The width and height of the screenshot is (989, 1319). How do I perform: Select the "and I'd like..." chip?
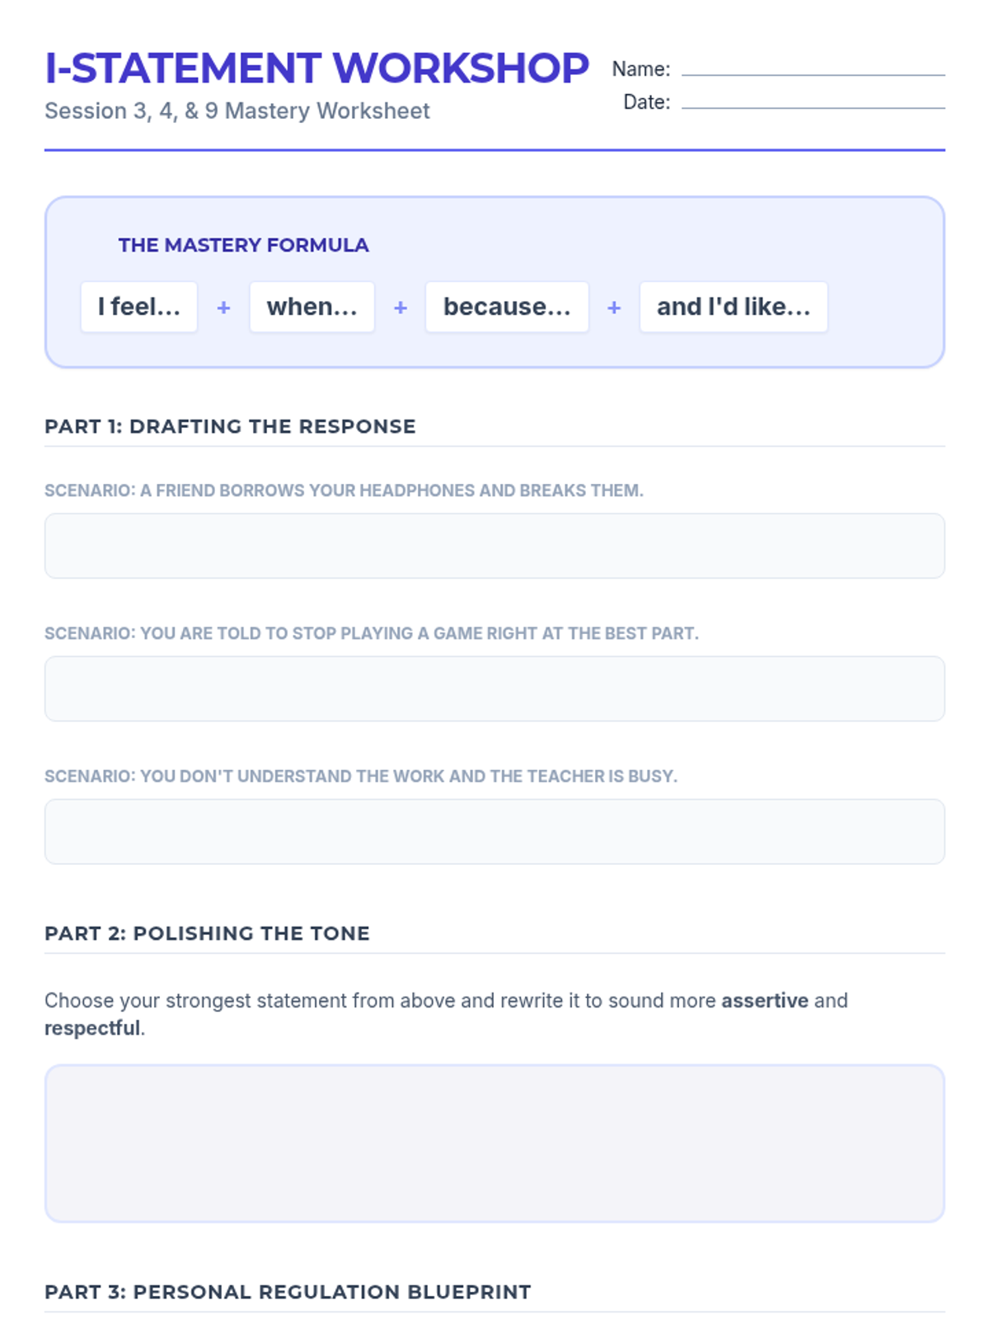[734, 307]
